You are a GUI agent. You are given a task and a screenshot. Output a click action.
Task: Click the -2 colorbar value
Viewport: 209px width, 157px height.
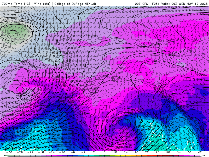tap(83, 152)
